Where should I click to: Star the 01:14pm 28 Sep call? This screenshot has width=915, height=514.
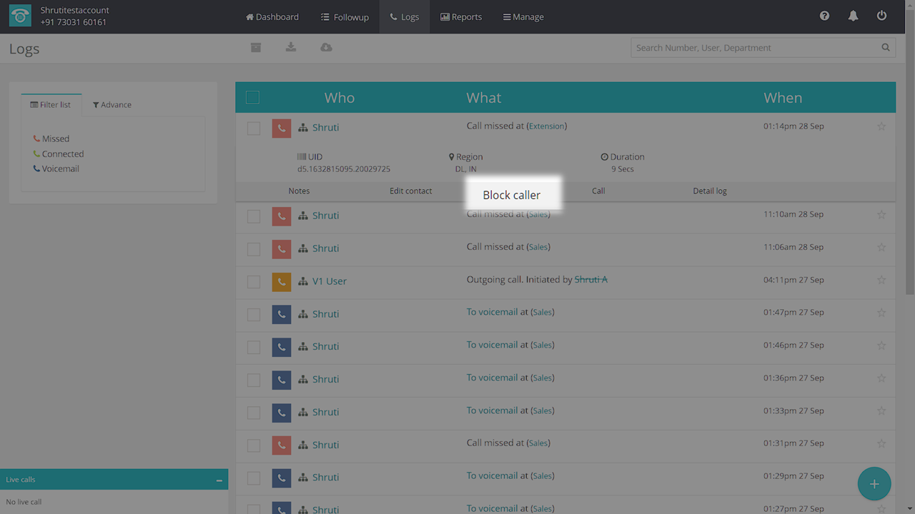point(881,126)
